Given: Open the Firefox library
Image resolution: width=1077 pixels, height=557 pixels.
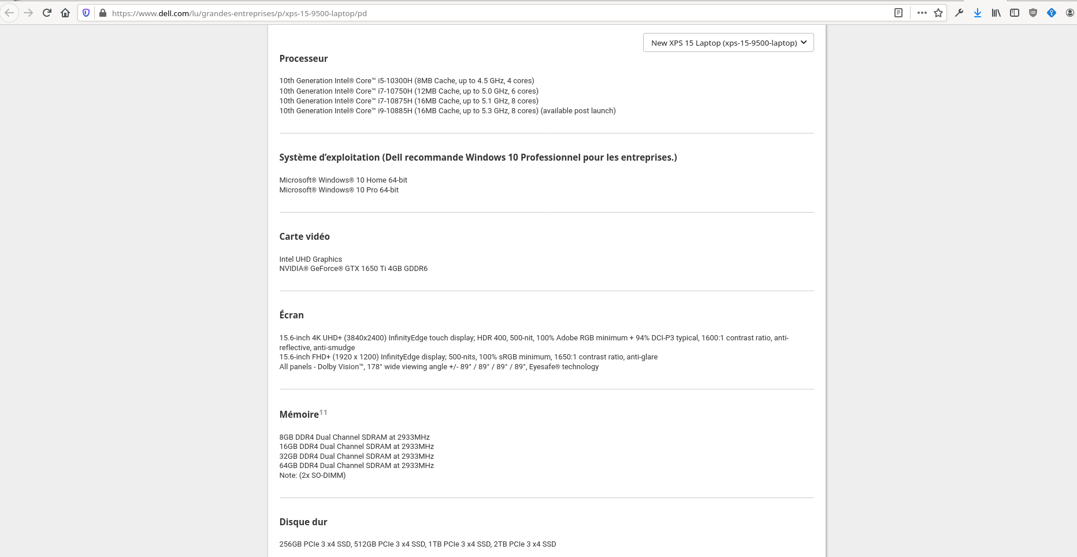Looking at the screenshot, I should (996, 13).
